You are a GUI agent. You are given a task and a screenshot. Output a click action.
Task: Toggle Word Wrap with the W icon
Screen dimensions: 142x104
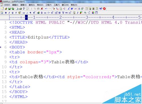click(x=72, y=9)
